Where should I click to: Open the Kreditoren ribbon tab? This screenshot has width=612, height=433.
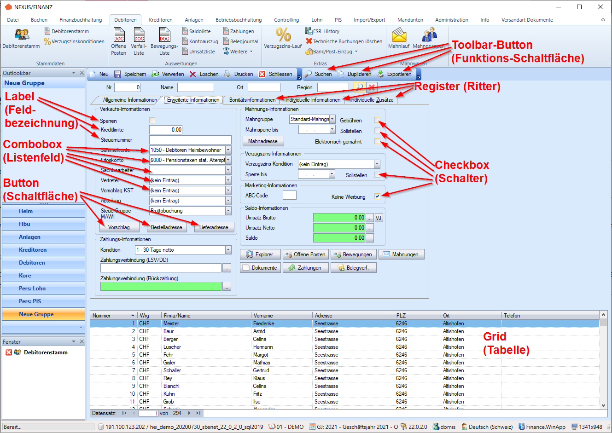tap(160, 20)
